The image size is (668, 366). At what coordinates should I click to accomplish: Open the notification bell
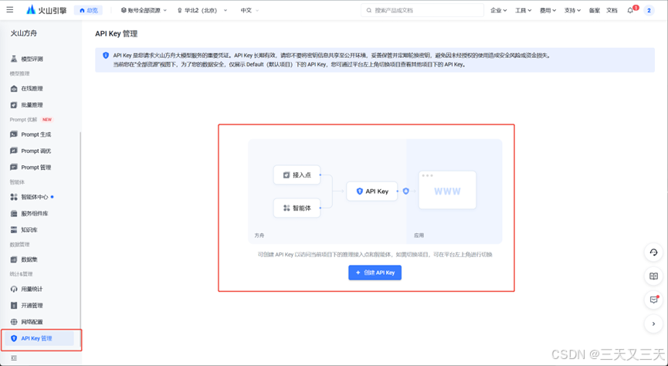(x=630, y=10)
